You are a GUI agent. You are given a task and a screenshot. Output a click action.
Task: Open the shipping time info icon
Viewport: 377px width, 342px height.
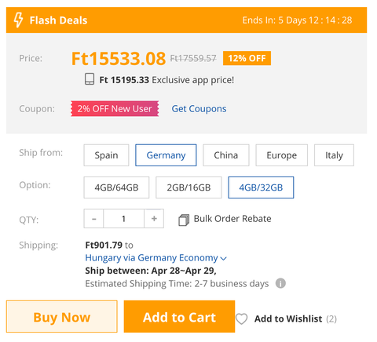point(280,283)
